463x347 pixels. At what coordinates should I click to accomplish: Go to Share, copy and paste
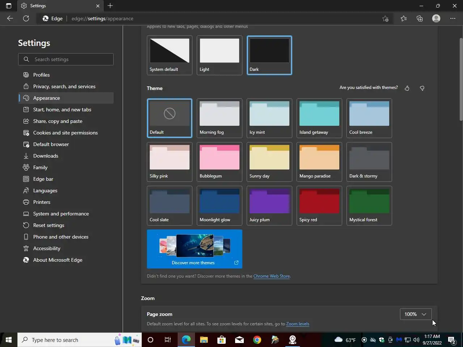pos(66,121)
